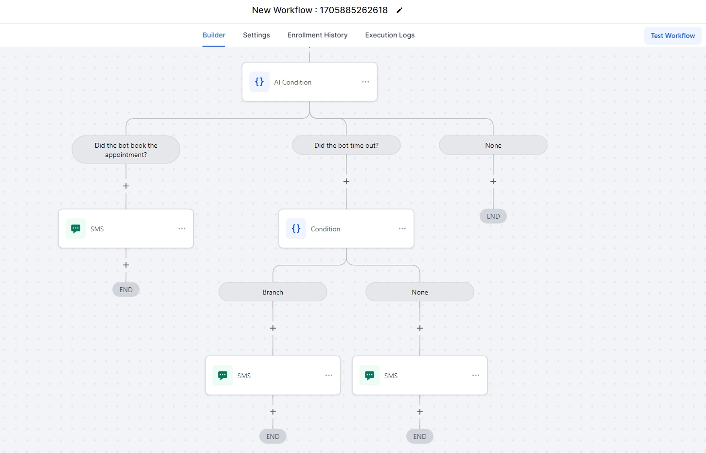
Task: Select the 'Branch' pill under Condition
Action: [x=273, y=292]
